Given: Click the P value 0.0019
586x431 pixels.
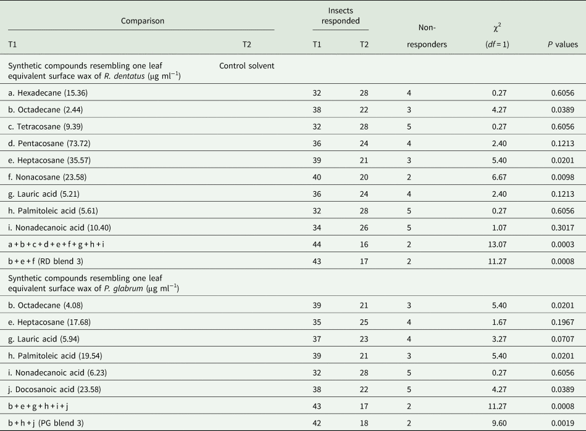Looking at the screenshot, I should click(564, 413).
